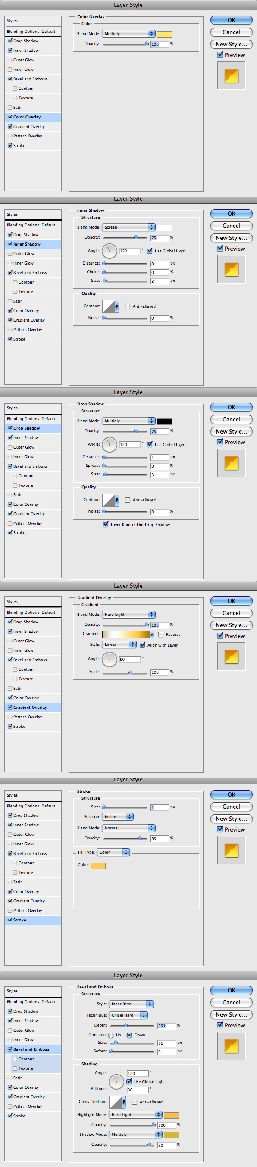
Task: Open Inner Shadow Blend Mode Screen dropdown
Action: [x=129, y=227]
